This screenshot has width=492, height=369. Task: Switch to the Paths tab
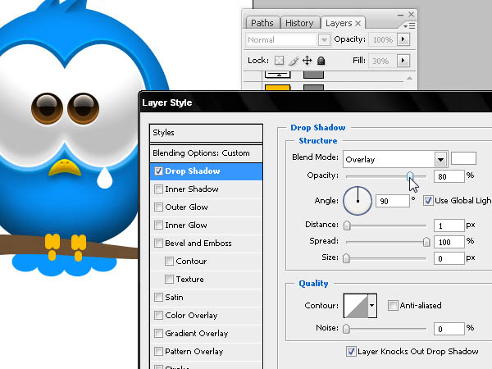pos(262,23)
